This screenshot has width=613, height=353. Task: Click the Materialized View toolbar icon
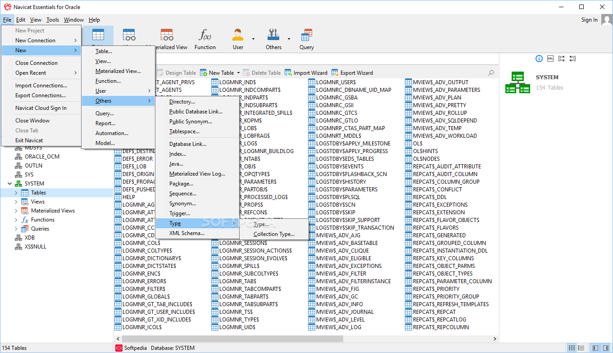point(167,35)
